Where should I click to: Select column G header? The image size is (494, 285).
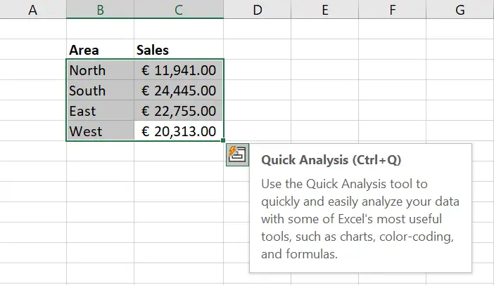click(460, 9)
